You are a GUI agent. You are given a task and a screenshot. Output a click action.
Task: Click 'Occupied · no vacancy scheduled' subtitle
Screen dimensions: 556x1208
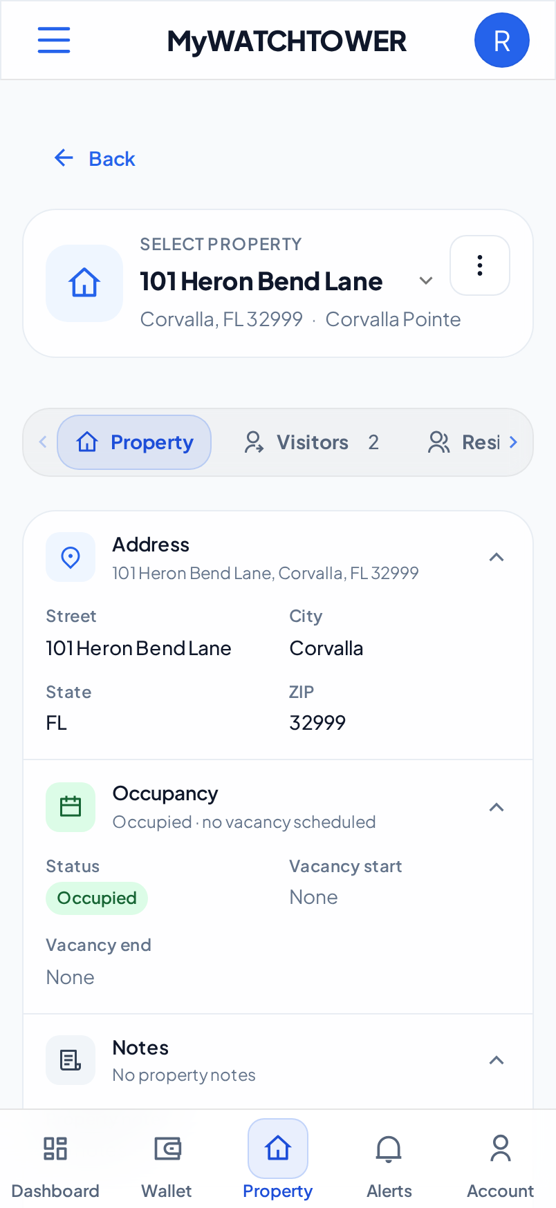tap(244, 822)
